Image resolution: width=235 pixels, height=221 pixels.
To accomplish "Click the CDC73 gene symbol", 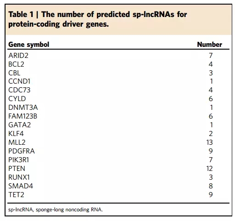I will click(19, 90).
